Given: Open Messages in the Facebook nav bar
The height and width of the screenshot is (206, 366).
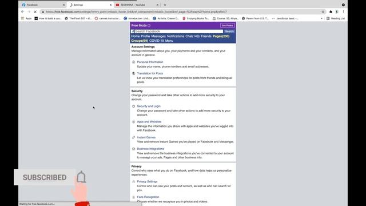Looking at the screenshot, I should coord(158,37).
